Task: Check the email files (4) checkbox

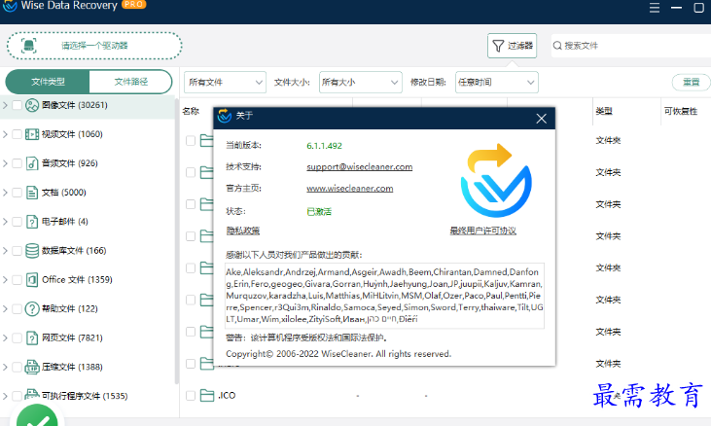Action: pos(17,222)
